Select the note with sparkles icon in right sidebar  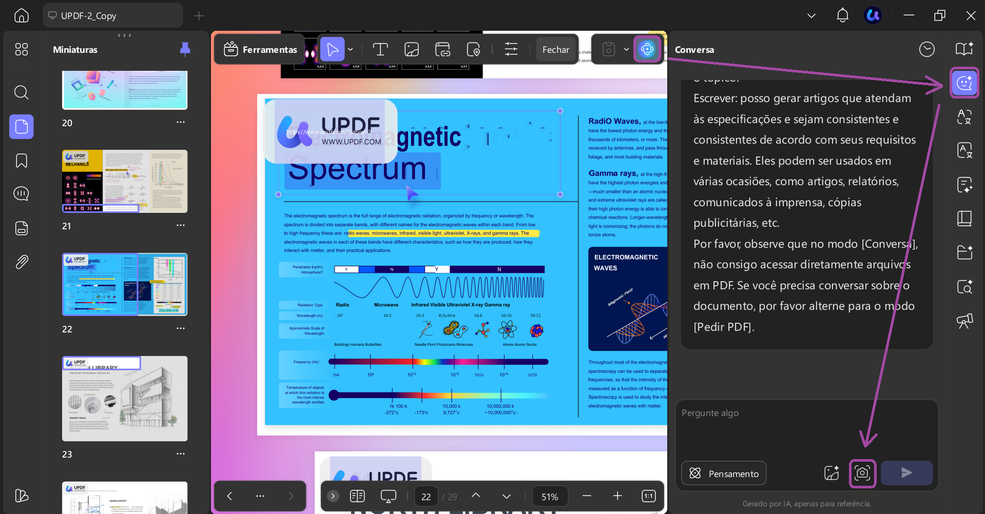pos(964,185)
